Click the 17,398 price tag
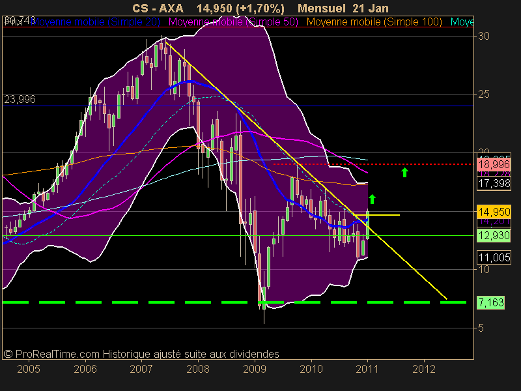The height and width of the screenshot is (391, 521). (x=494, y=183)
